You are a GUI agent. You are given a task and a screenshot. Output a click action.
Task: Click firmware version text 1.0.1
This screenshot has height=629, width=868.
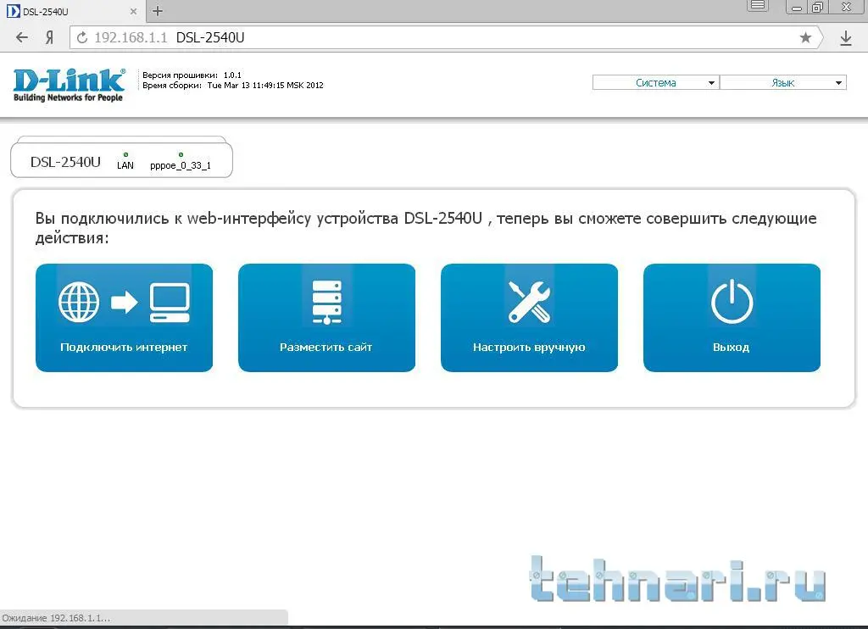click(x=232, y=75)
